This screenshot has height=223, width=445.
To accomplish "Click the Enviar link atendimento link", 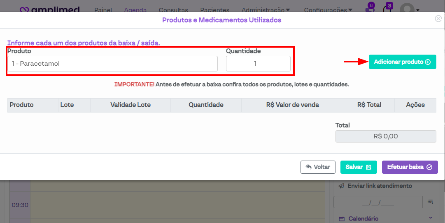I will pos(380,186).
